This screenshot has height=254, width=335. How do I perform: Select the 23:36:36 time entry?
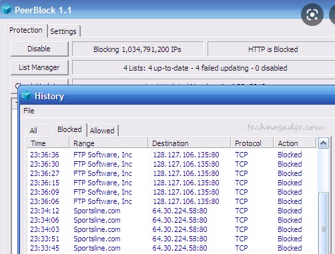pyautogui.click(x=45, y=155)
